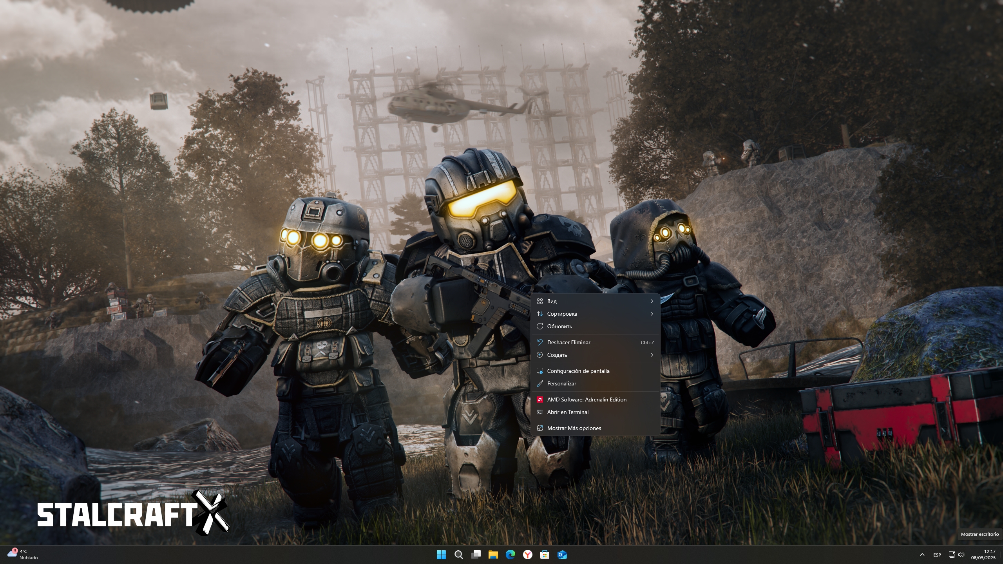Select Personalizar from context menu

click(x=595, y=383)
